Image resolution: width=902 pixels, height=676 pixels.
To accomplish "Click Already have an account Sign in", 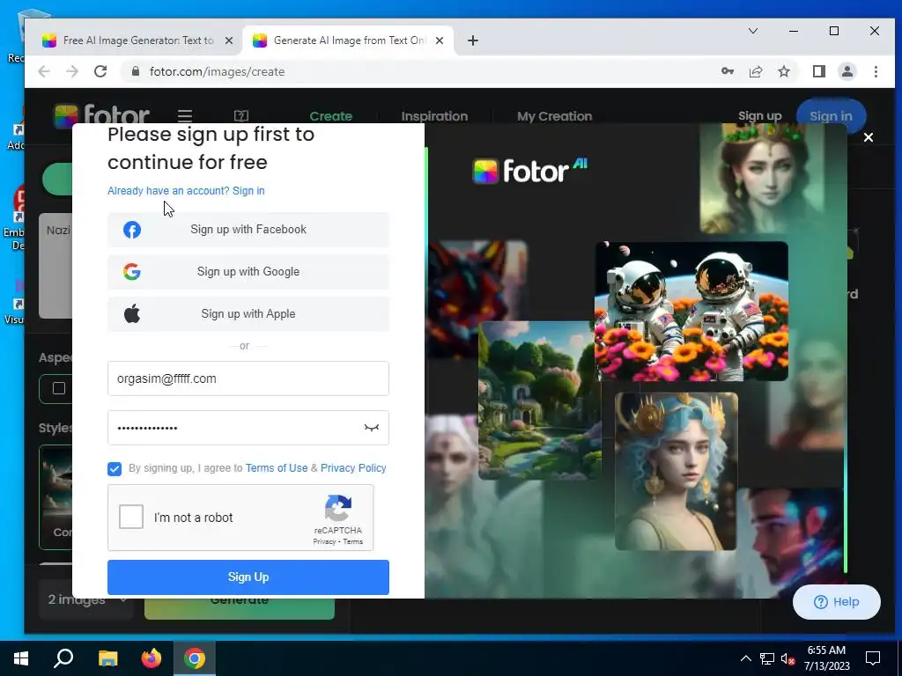I will [186, 191].
